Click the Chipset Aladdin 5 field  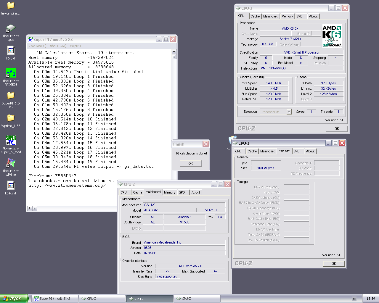click(x=185, y=217)
